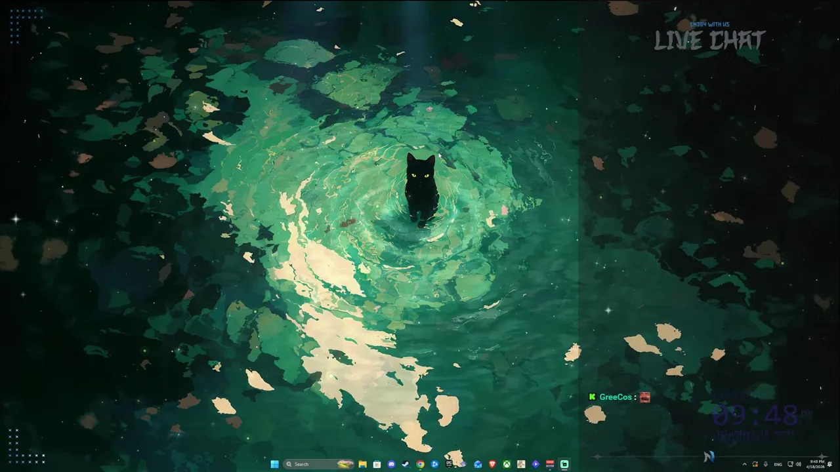Open volume control speaker icon
840x472 pixels.
[x=799, y=464]
